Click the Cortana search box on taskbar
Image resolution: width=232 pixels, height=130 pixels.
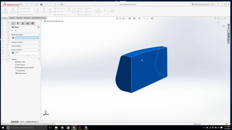[x=26, y=127]
